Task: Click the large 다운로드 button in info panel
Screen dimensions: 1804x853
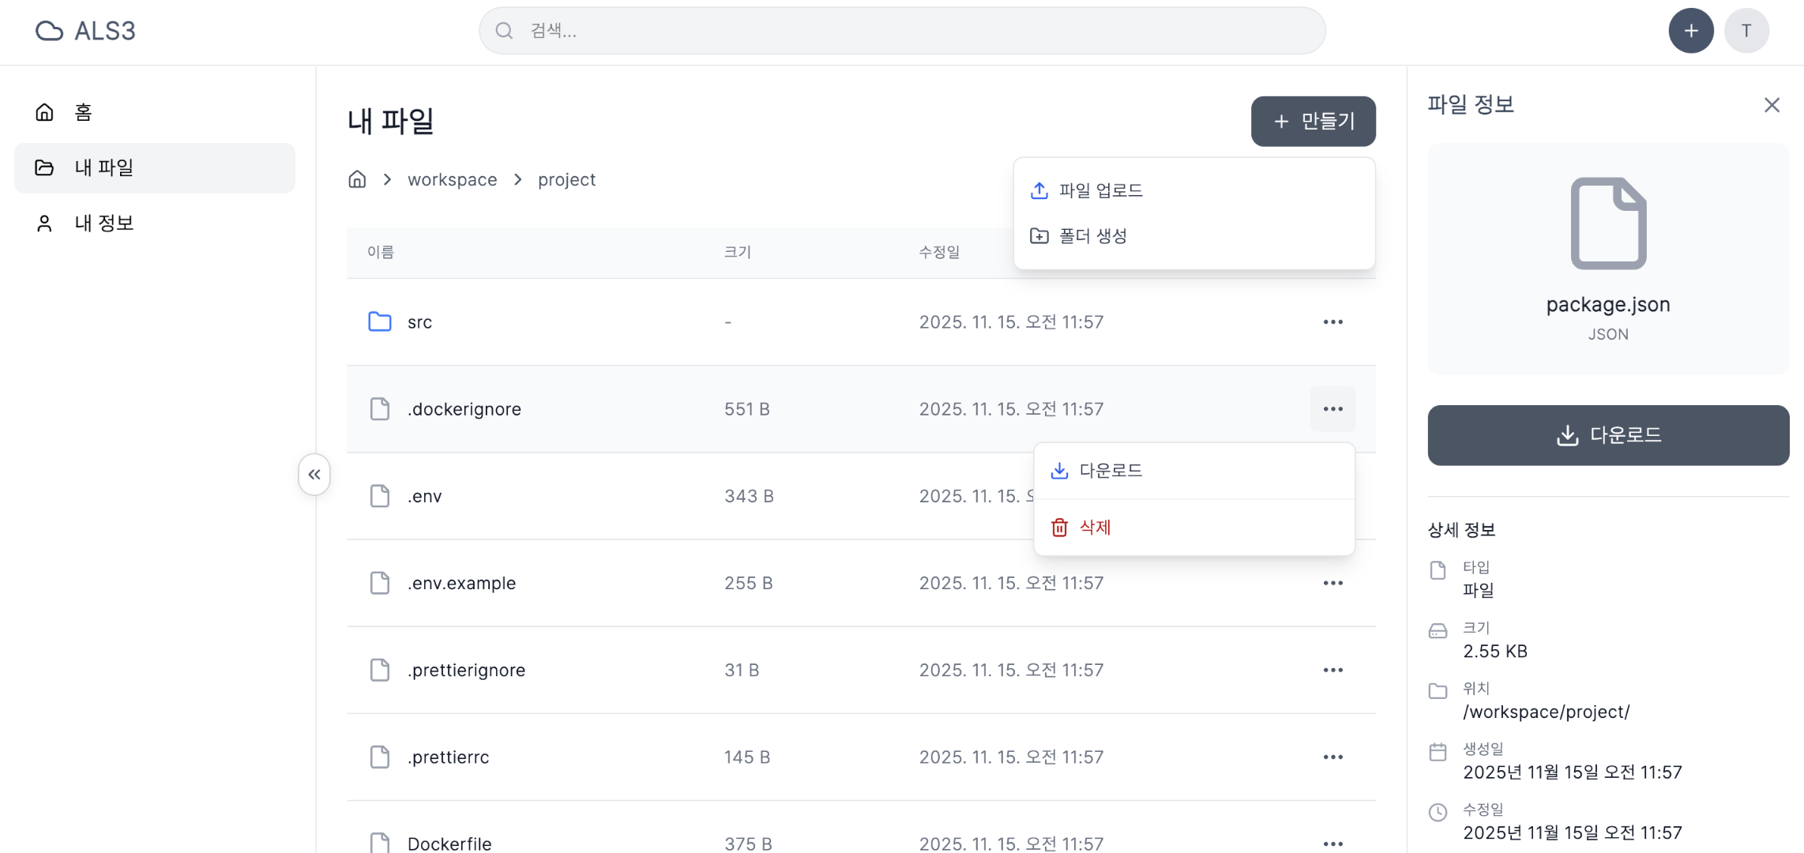Action: 1607,435
